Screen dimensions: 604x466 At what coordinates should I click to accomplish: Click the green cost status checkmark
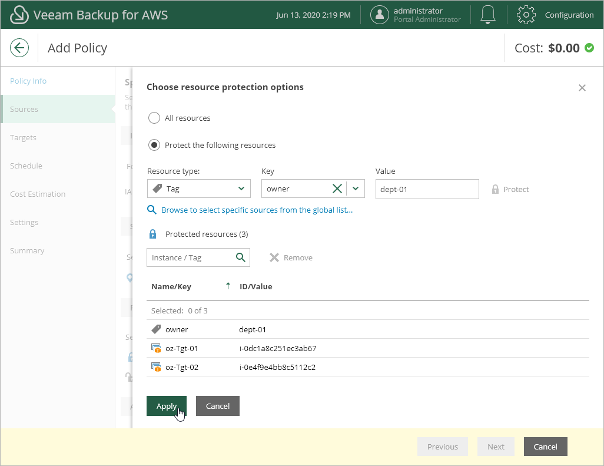(x=589, y=48)
